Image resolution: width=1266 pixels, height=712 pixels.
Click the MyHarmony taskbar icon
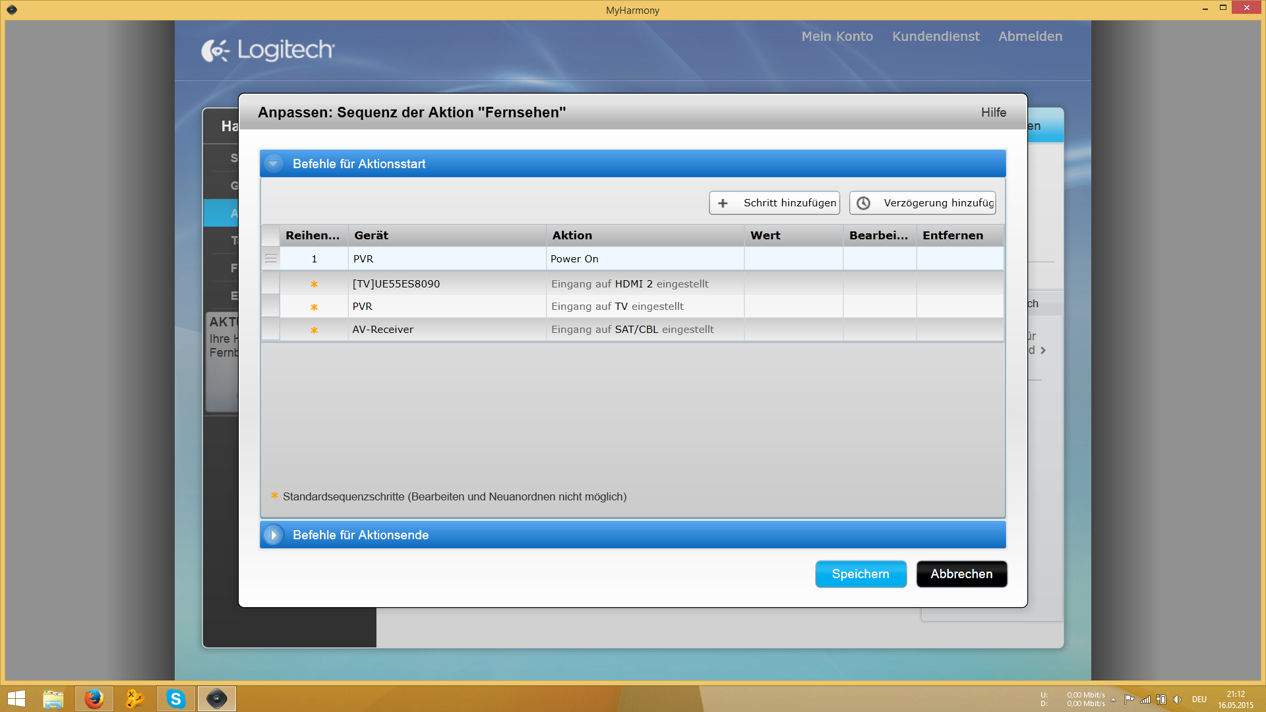216,699
